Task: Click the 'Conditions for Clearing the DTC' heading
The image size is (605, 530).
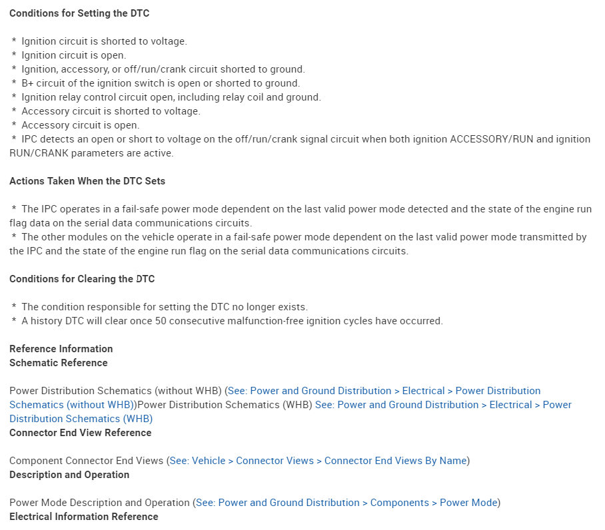Action: click(x=82, y=279)
